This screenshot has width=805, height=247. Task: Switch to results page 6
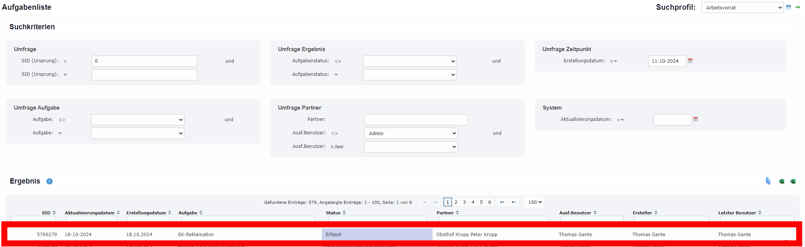click(490, 202)
